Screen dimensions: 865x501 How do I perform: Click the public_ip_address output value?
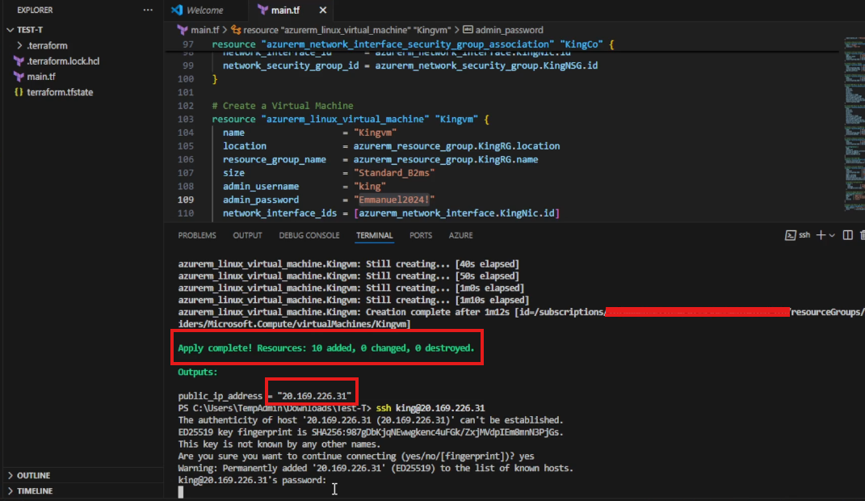click(x=314, y=396)
